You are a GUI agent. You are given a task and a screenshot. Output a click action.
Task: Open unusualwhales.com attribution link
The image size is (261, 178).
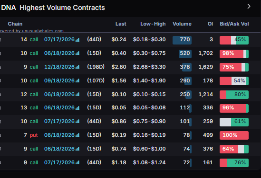43,31
